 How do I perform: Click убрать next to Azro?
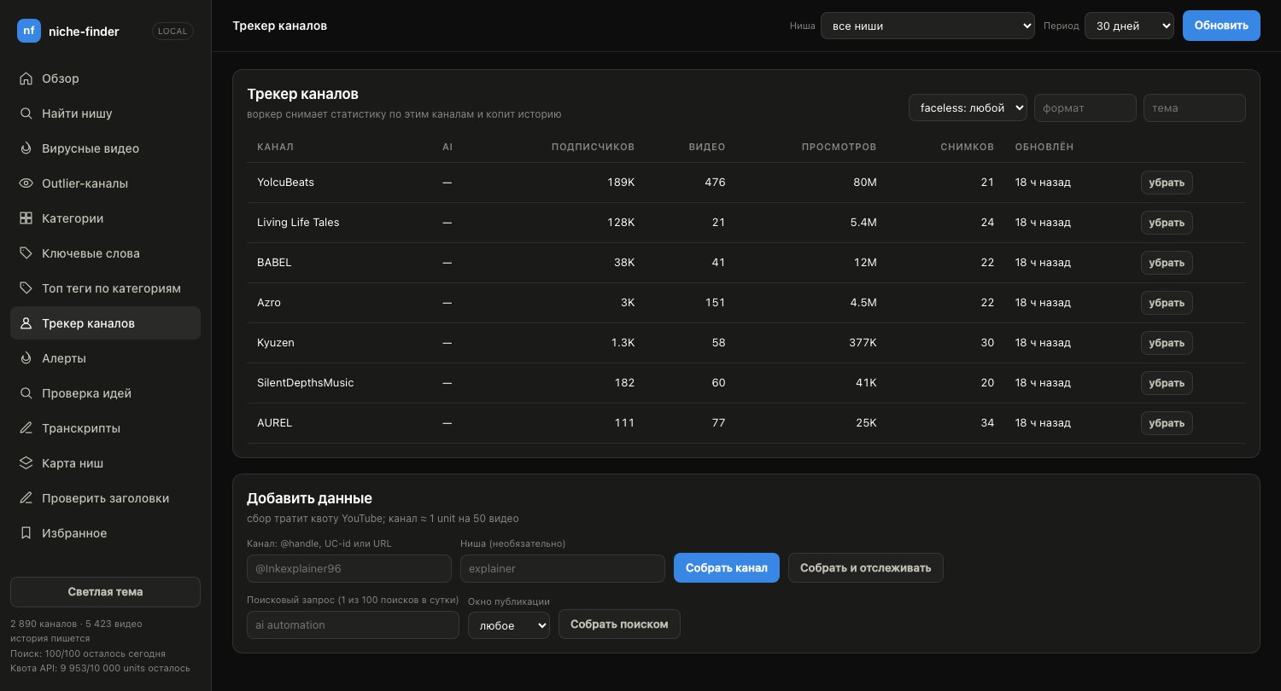1167,303
